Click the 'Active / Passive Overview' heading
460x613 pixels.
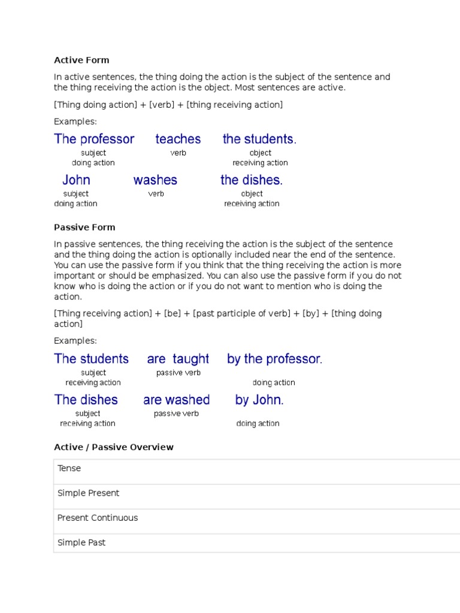(114, 447)
